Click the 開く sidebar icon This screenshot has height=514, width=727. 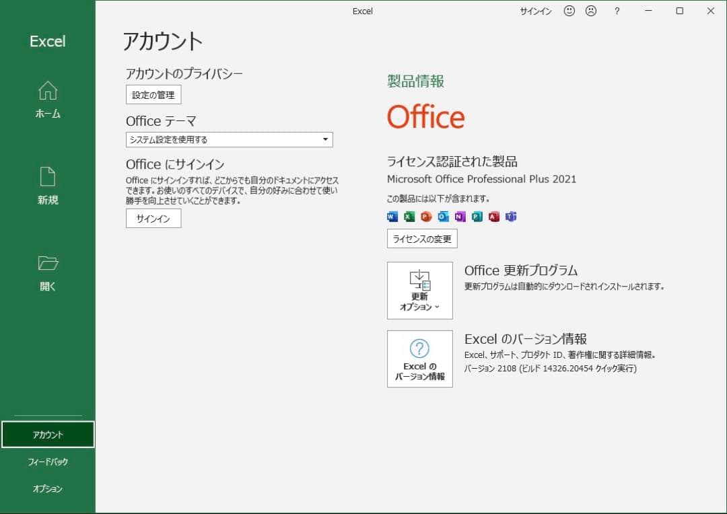coord(47,272)
